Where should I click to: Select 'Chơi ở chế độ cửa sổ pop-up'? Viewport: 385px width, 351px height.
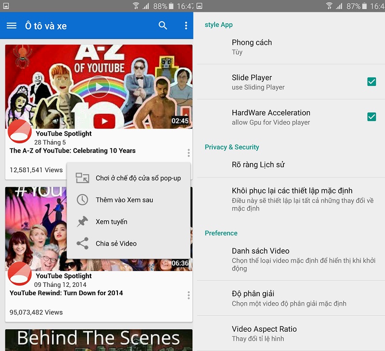click(x=128, y=178)
